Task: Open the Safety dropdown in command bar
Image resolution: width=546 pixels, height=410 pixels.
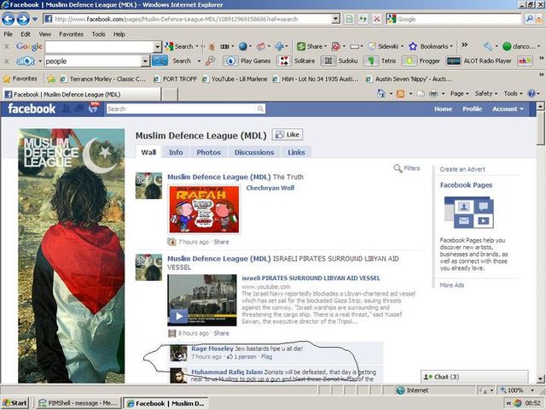Action: [x=486, y=93]
